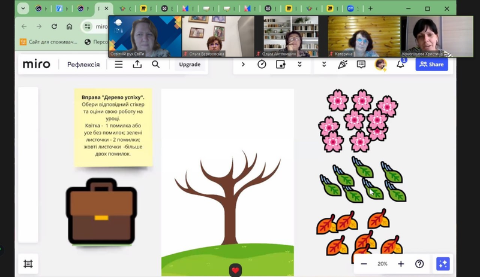This screenshot has height=277, width=480.
Task: Open the Miro board search magnifier
Action: pos(156,65)
